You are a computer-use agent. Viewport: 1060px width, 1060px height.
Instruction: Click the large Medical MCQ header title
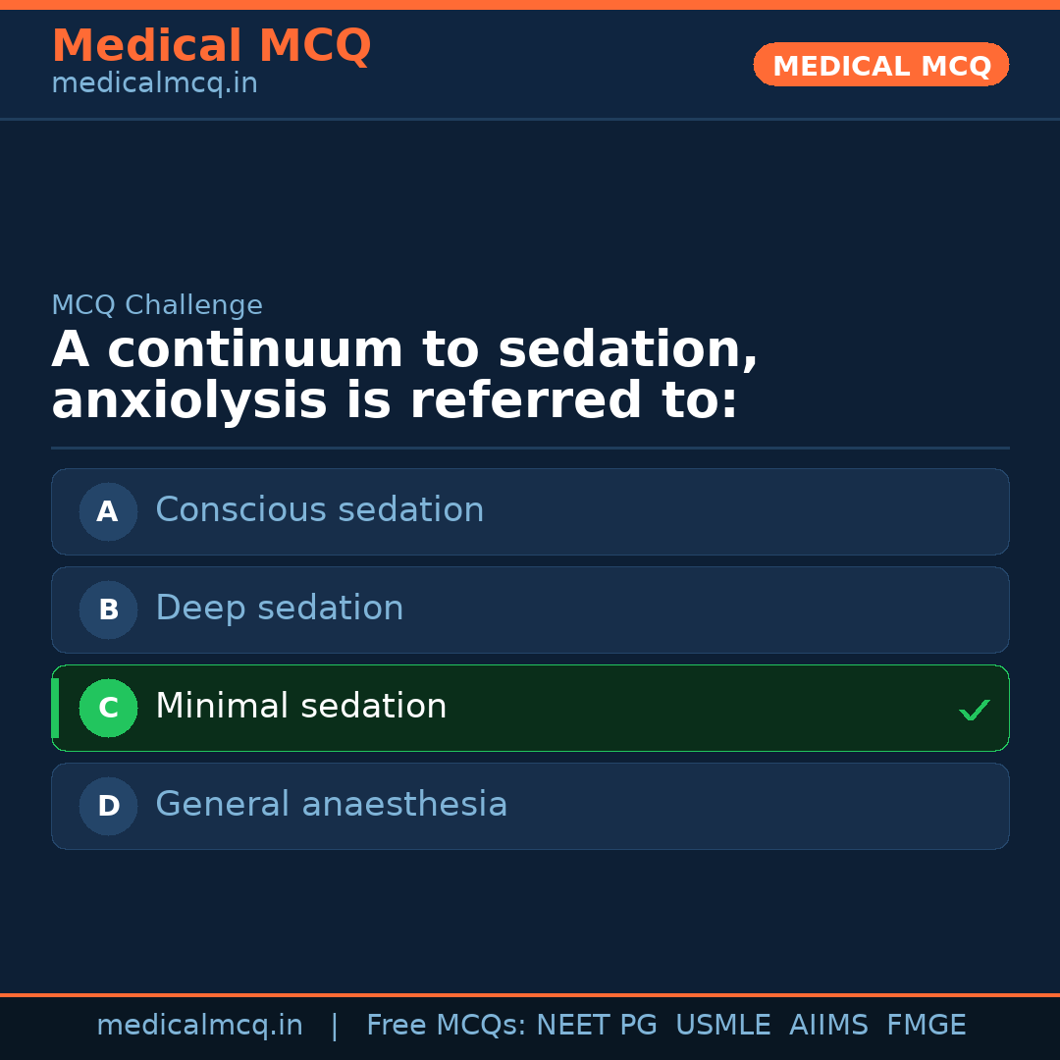pos(211,46)
